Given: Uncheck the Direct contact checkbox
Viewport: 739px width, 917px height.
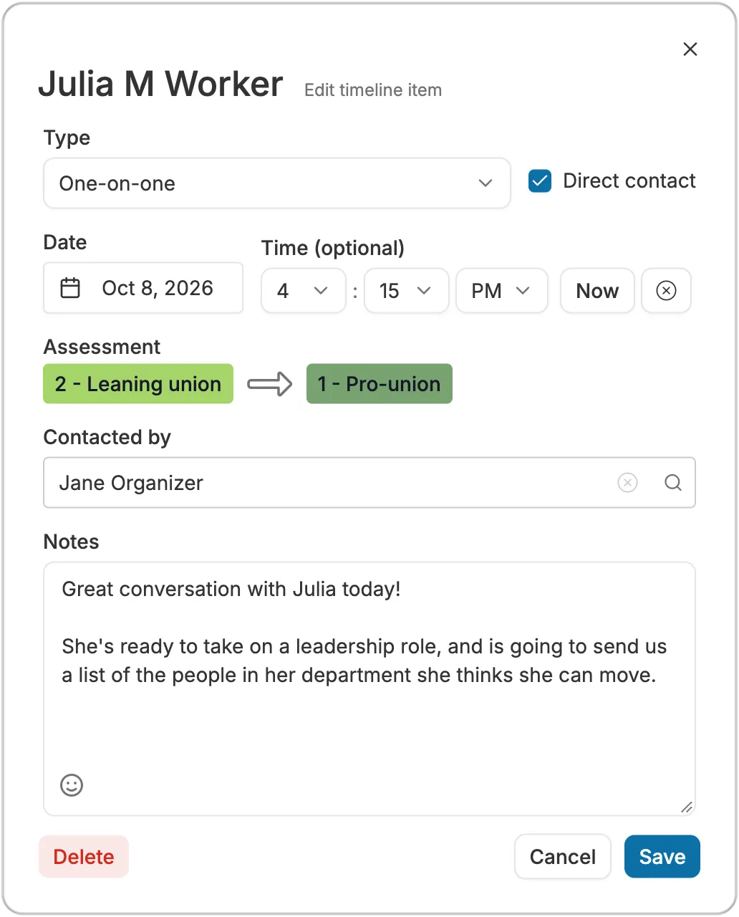Looking at the screenshot, I should tap(540, 181).
